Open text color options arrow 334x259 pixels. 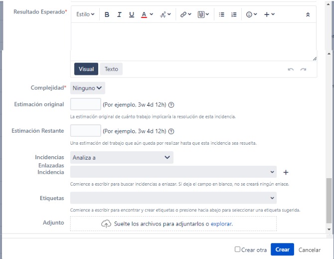pyautogui.click(x=151, y=14)
